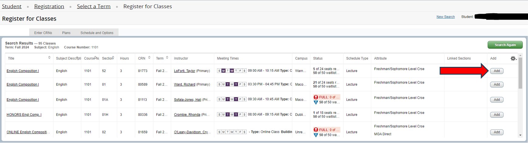This screenshot has height=144, width=528.
Task: Sort by Course Number column arrows
Action: point(95,57)
